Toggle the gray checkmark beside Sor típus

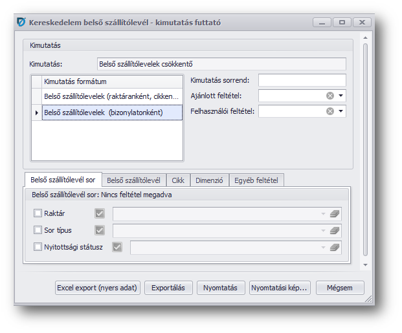pyautogui.click(x=100, y=230)
